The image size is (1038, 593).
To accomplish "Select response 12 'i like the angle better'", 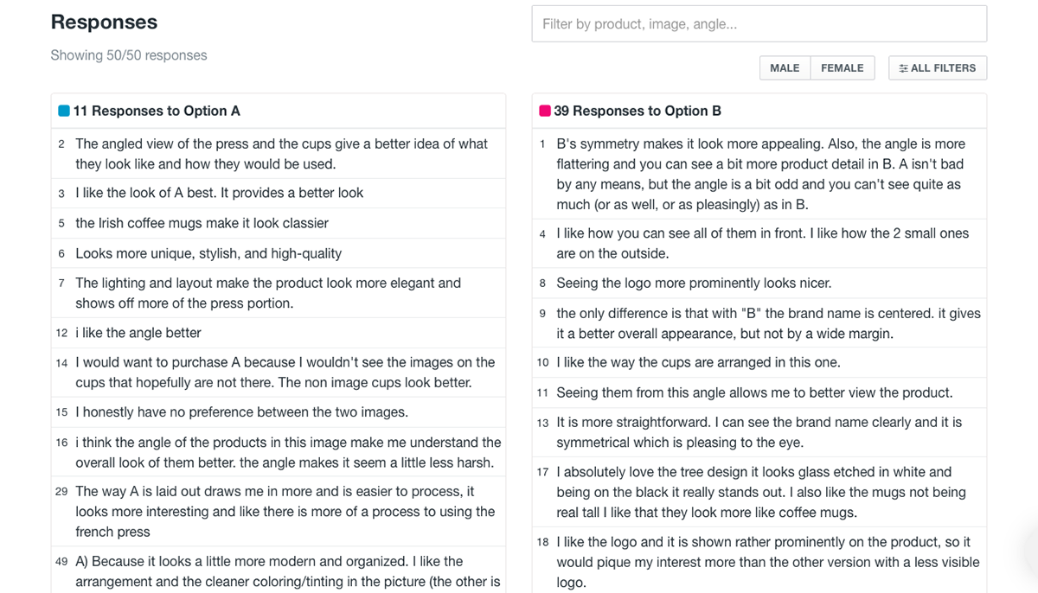I will point(279,333).
